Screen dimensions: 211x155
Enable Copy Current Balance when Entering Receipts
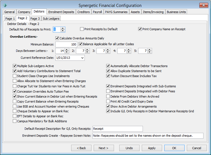(x=14, y=101)
